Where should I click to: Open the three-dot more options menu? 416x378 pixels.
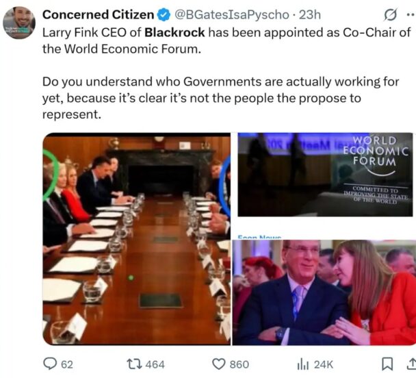click(x=411, y=14)
